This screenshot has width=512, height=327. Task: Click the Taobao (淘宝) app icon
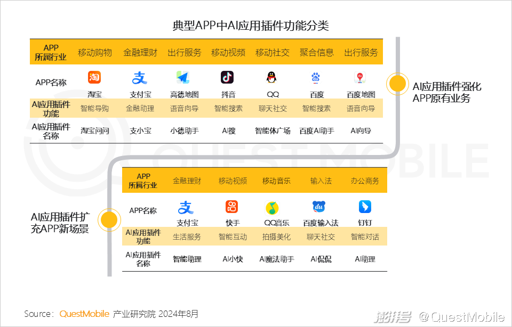pos(94,78)
